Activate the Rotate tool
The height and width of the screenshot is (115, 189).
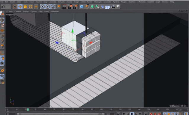(30, 7)
